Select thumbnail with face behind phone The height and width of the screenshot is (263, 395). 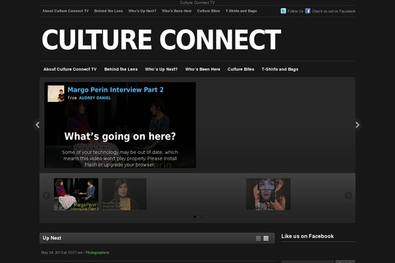(x=269, y=194)
